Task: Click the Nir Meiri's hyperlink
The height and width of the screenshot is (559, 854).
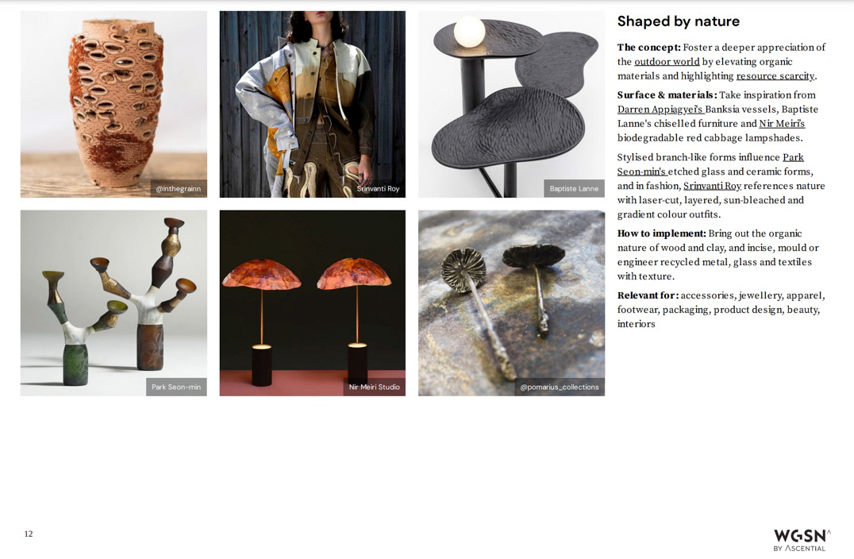Action: tap(782, 123)
